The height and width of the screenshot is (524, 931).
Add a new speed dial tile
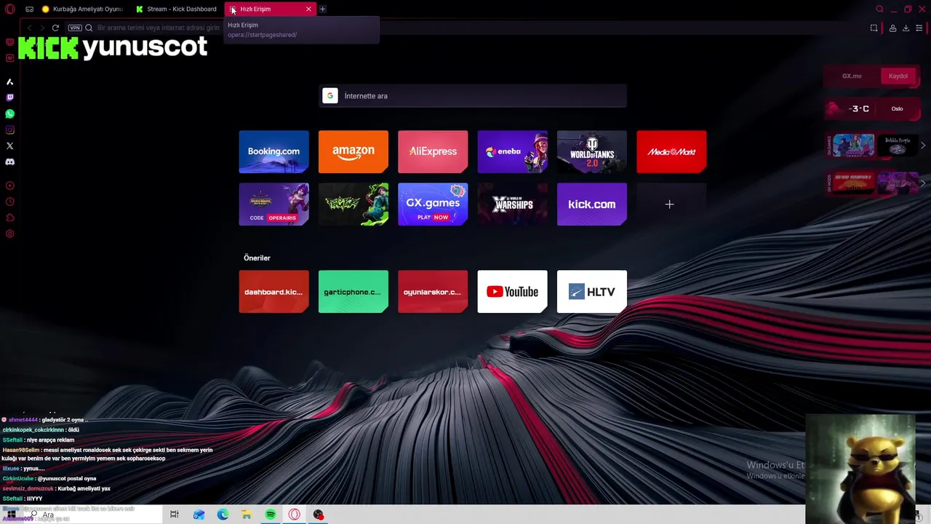[x=670, y=205]
